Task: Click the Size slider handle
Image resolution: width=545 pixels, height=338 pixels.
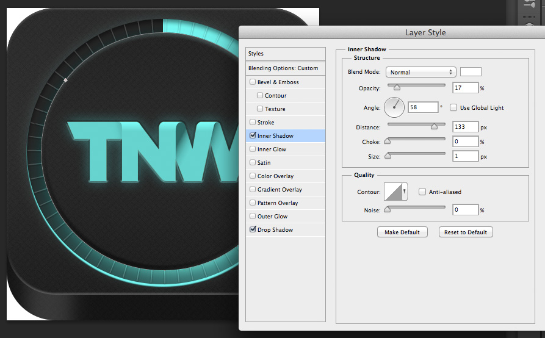Action: coord(388,156)
